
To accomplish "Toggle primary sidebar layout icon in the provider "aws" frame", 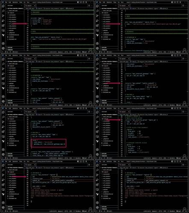I will 78,2.
